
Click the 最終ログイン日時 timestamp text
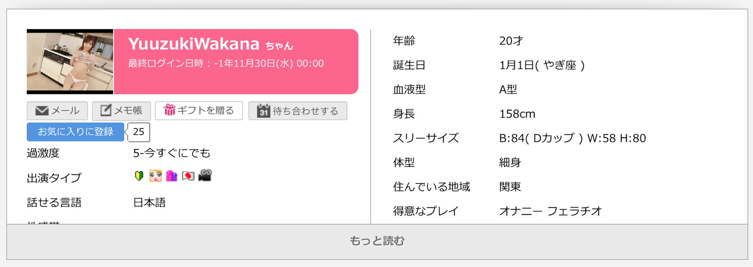click(226, 63)
